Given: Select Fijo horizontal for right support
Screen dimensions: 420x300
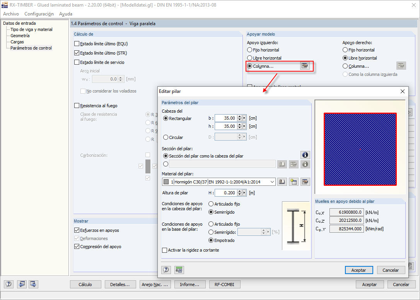Looking at the screenshot, I should 345,50.
